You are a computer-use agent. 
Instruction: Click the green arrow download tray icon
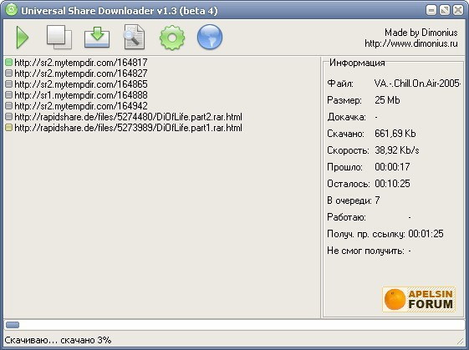pos(97,37)
